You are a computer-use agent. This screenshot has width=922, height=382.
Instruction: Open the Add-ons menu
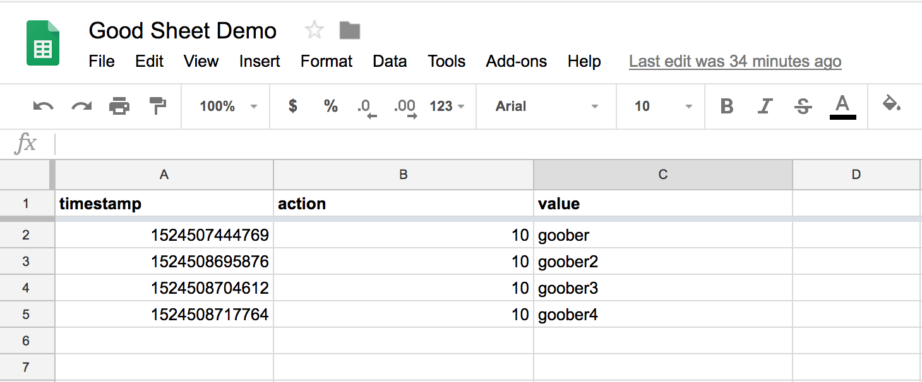pyautogui.click(x=516, y=61)
